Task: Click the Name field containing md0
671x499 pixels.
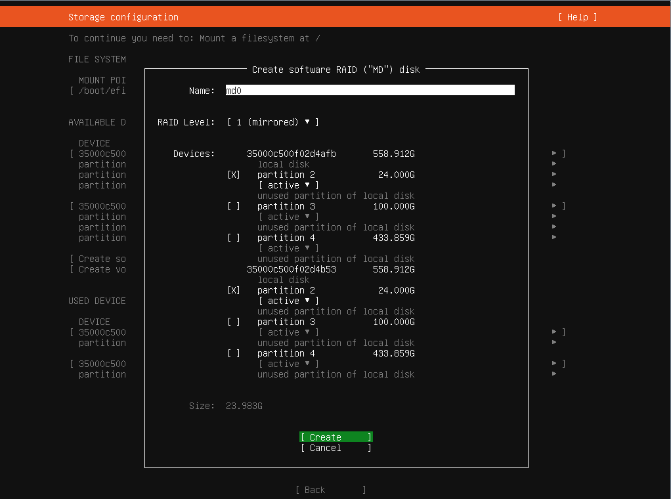Action: pyautogui.click(x=370, y=91)
